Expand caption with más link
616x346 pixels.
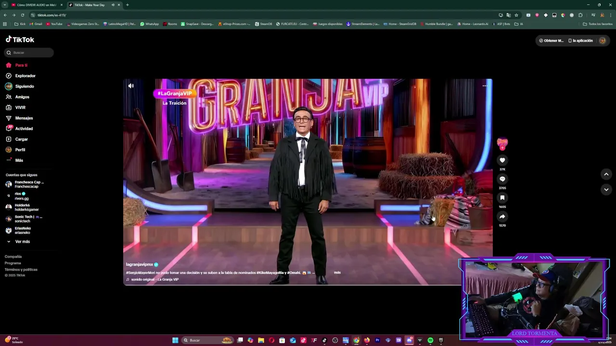point(337,272)
